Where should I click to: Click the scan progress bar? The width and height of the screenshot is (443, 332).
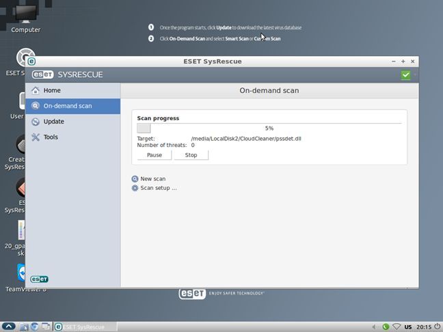[269, 128]
